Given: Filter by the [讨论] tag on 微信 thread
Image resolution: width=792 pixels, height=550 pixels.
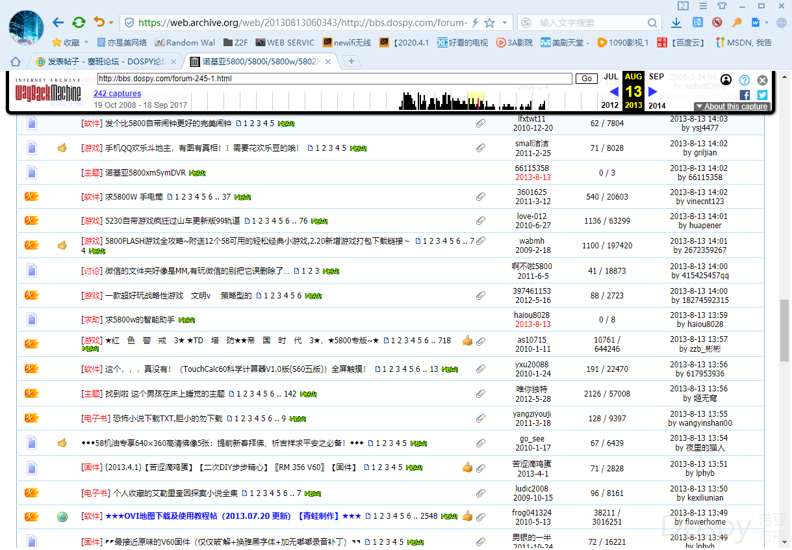Looking at the screenshot, I should pos(92,270).
